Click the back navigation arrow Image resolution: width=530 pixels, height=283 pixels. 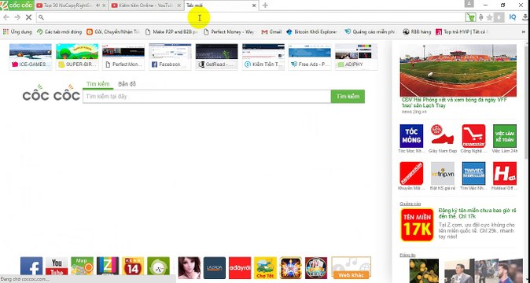coord(6,17)
